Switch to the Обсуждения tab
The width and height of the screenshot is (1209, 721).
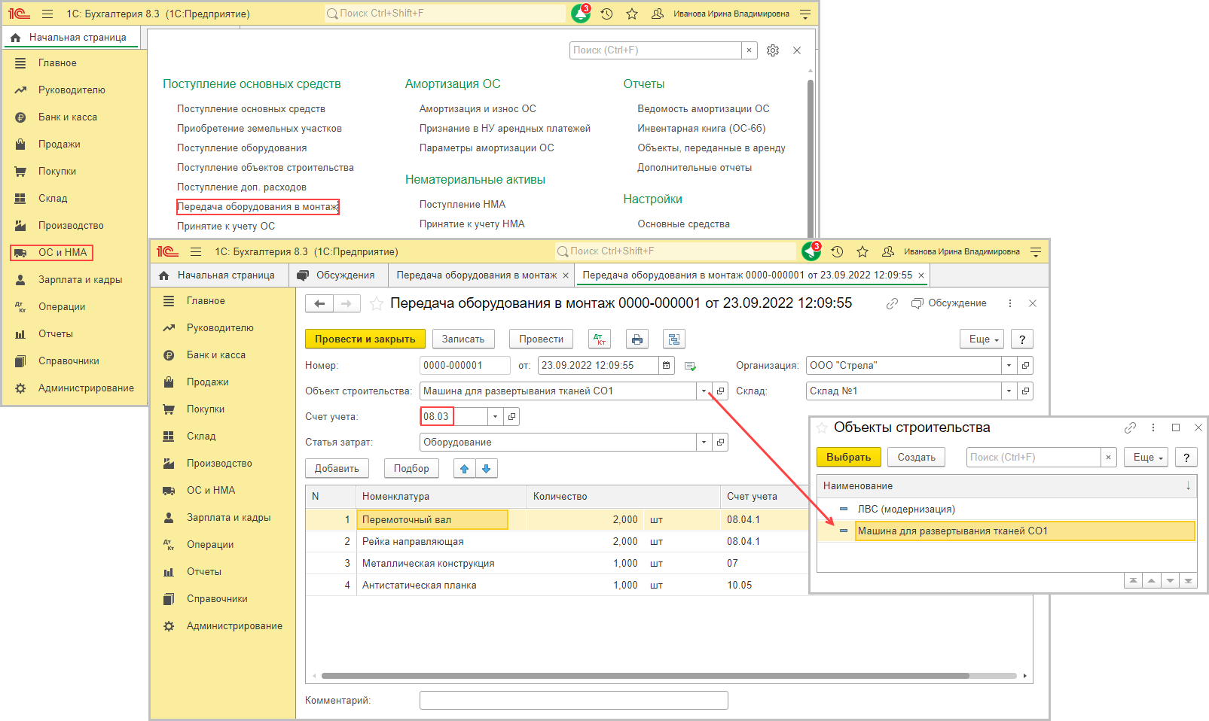[338, 275]
